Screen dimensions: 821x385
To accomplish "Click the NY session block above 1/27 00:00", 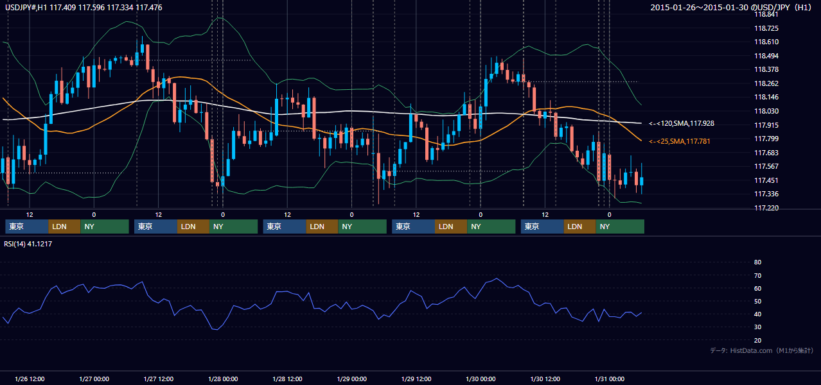I will point(105,227).
